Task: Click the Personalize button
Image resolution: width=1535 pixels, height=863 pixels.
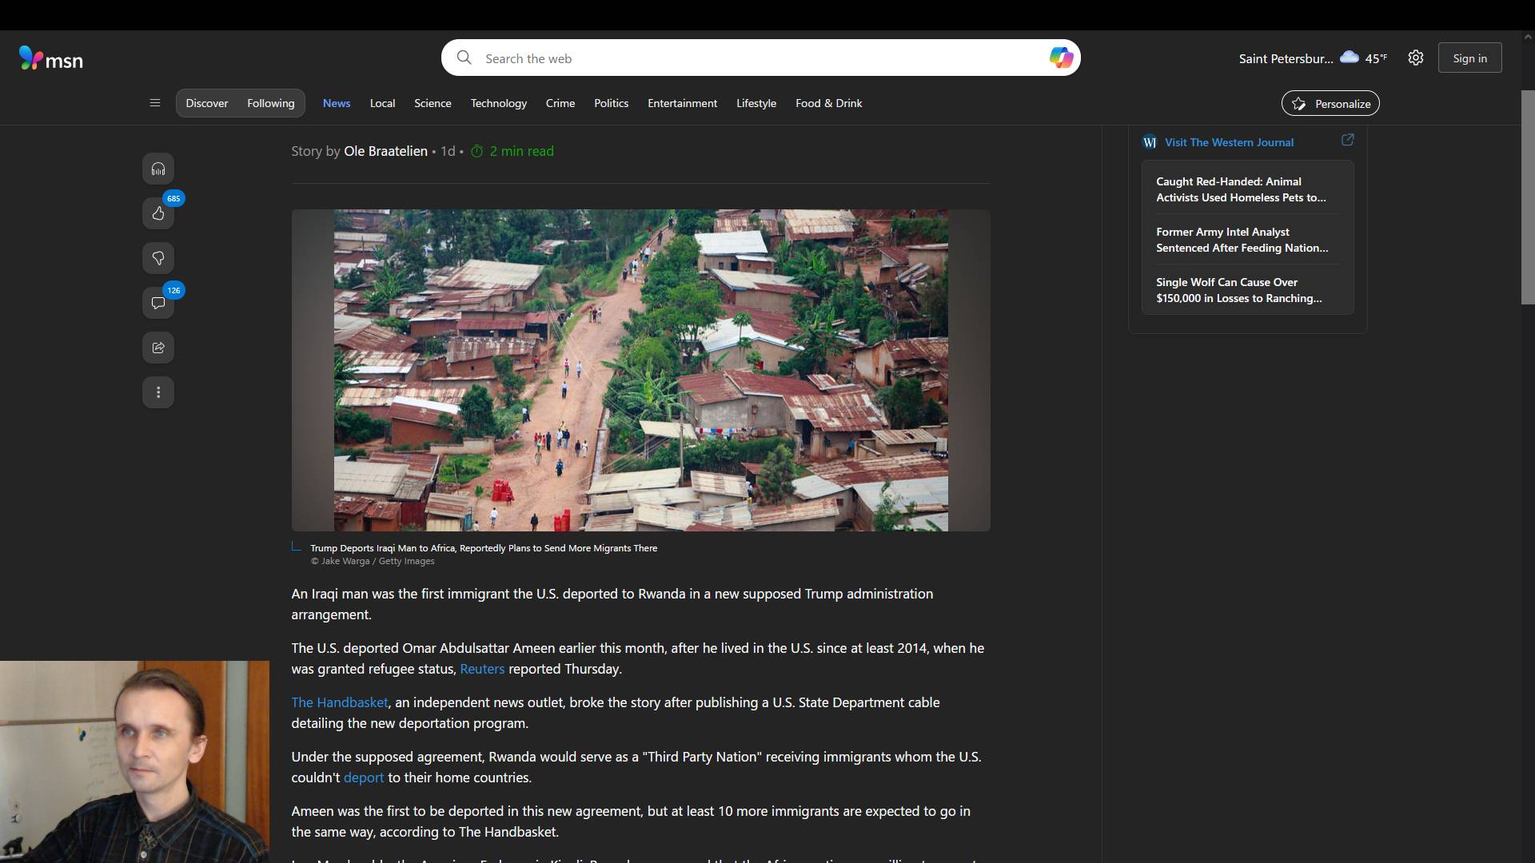Action: (x=1330, y=104)
